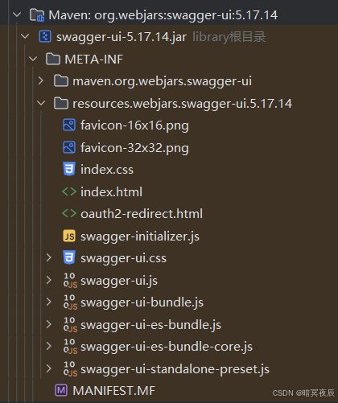The image size is (338, 403).
Task: Expand the swagger-ui.css node
Action: (x=49, y=257)
